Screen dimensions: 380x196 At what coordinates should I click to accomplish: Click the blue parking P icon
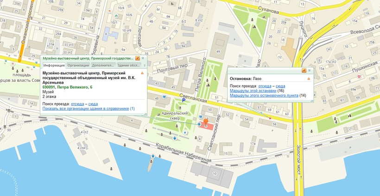tap(184, 100)
